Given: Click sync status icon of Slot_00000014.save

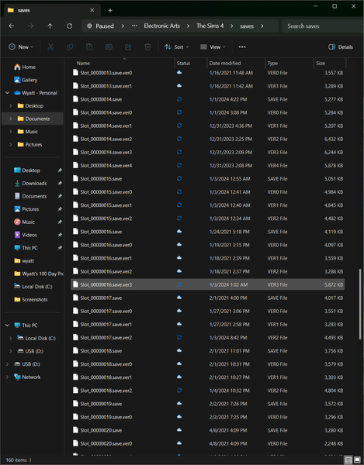Looking at the screenshot, I should (x=179, y=99).
